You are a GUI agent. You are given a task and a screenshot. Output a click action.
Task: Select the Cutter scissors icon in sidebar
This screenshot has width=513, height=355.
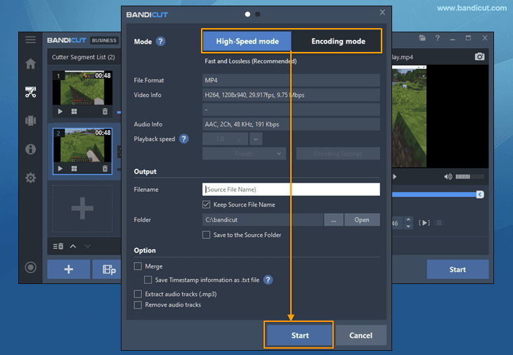point(30,92)
